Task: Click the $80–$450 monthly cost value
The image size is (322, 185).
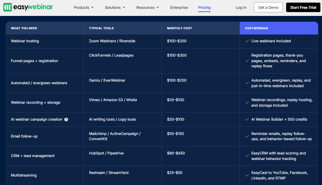Action: (x=176, y=153)
